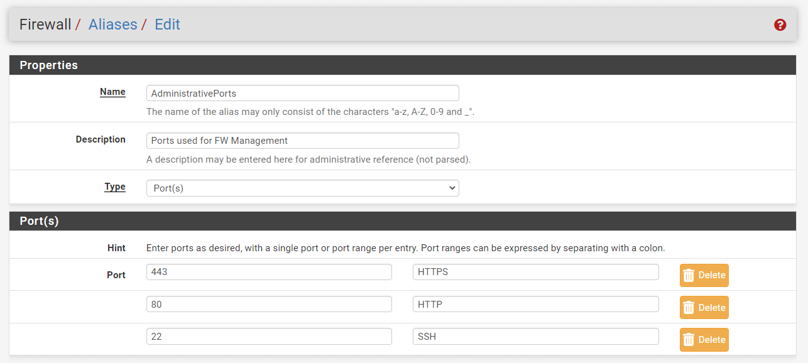The width and height of the screenshot is (808, 363).
Task: Click the Port row label
Action: click(116, 275)
